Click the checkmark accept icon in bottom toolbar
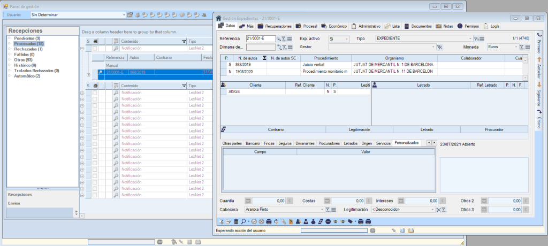The image size is (548, 246). 254,221
